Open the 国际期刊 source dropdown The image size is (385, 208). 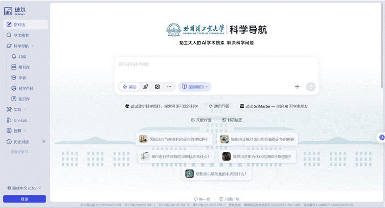tap(194, 87)
